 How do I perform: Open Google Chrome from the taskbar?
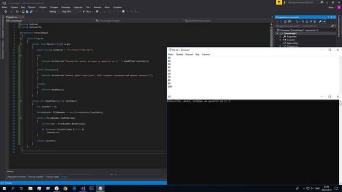point(65,188)
